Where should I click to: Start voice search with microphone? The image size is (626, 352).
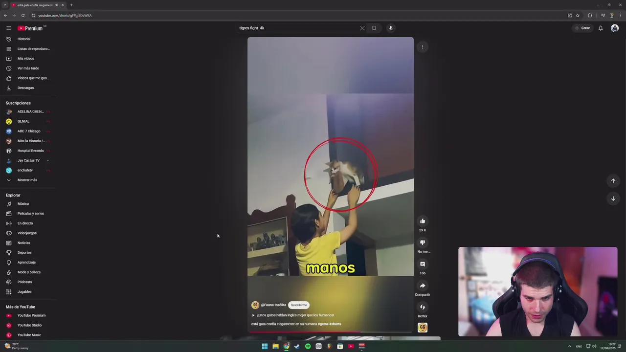click(x=391, y=28)
